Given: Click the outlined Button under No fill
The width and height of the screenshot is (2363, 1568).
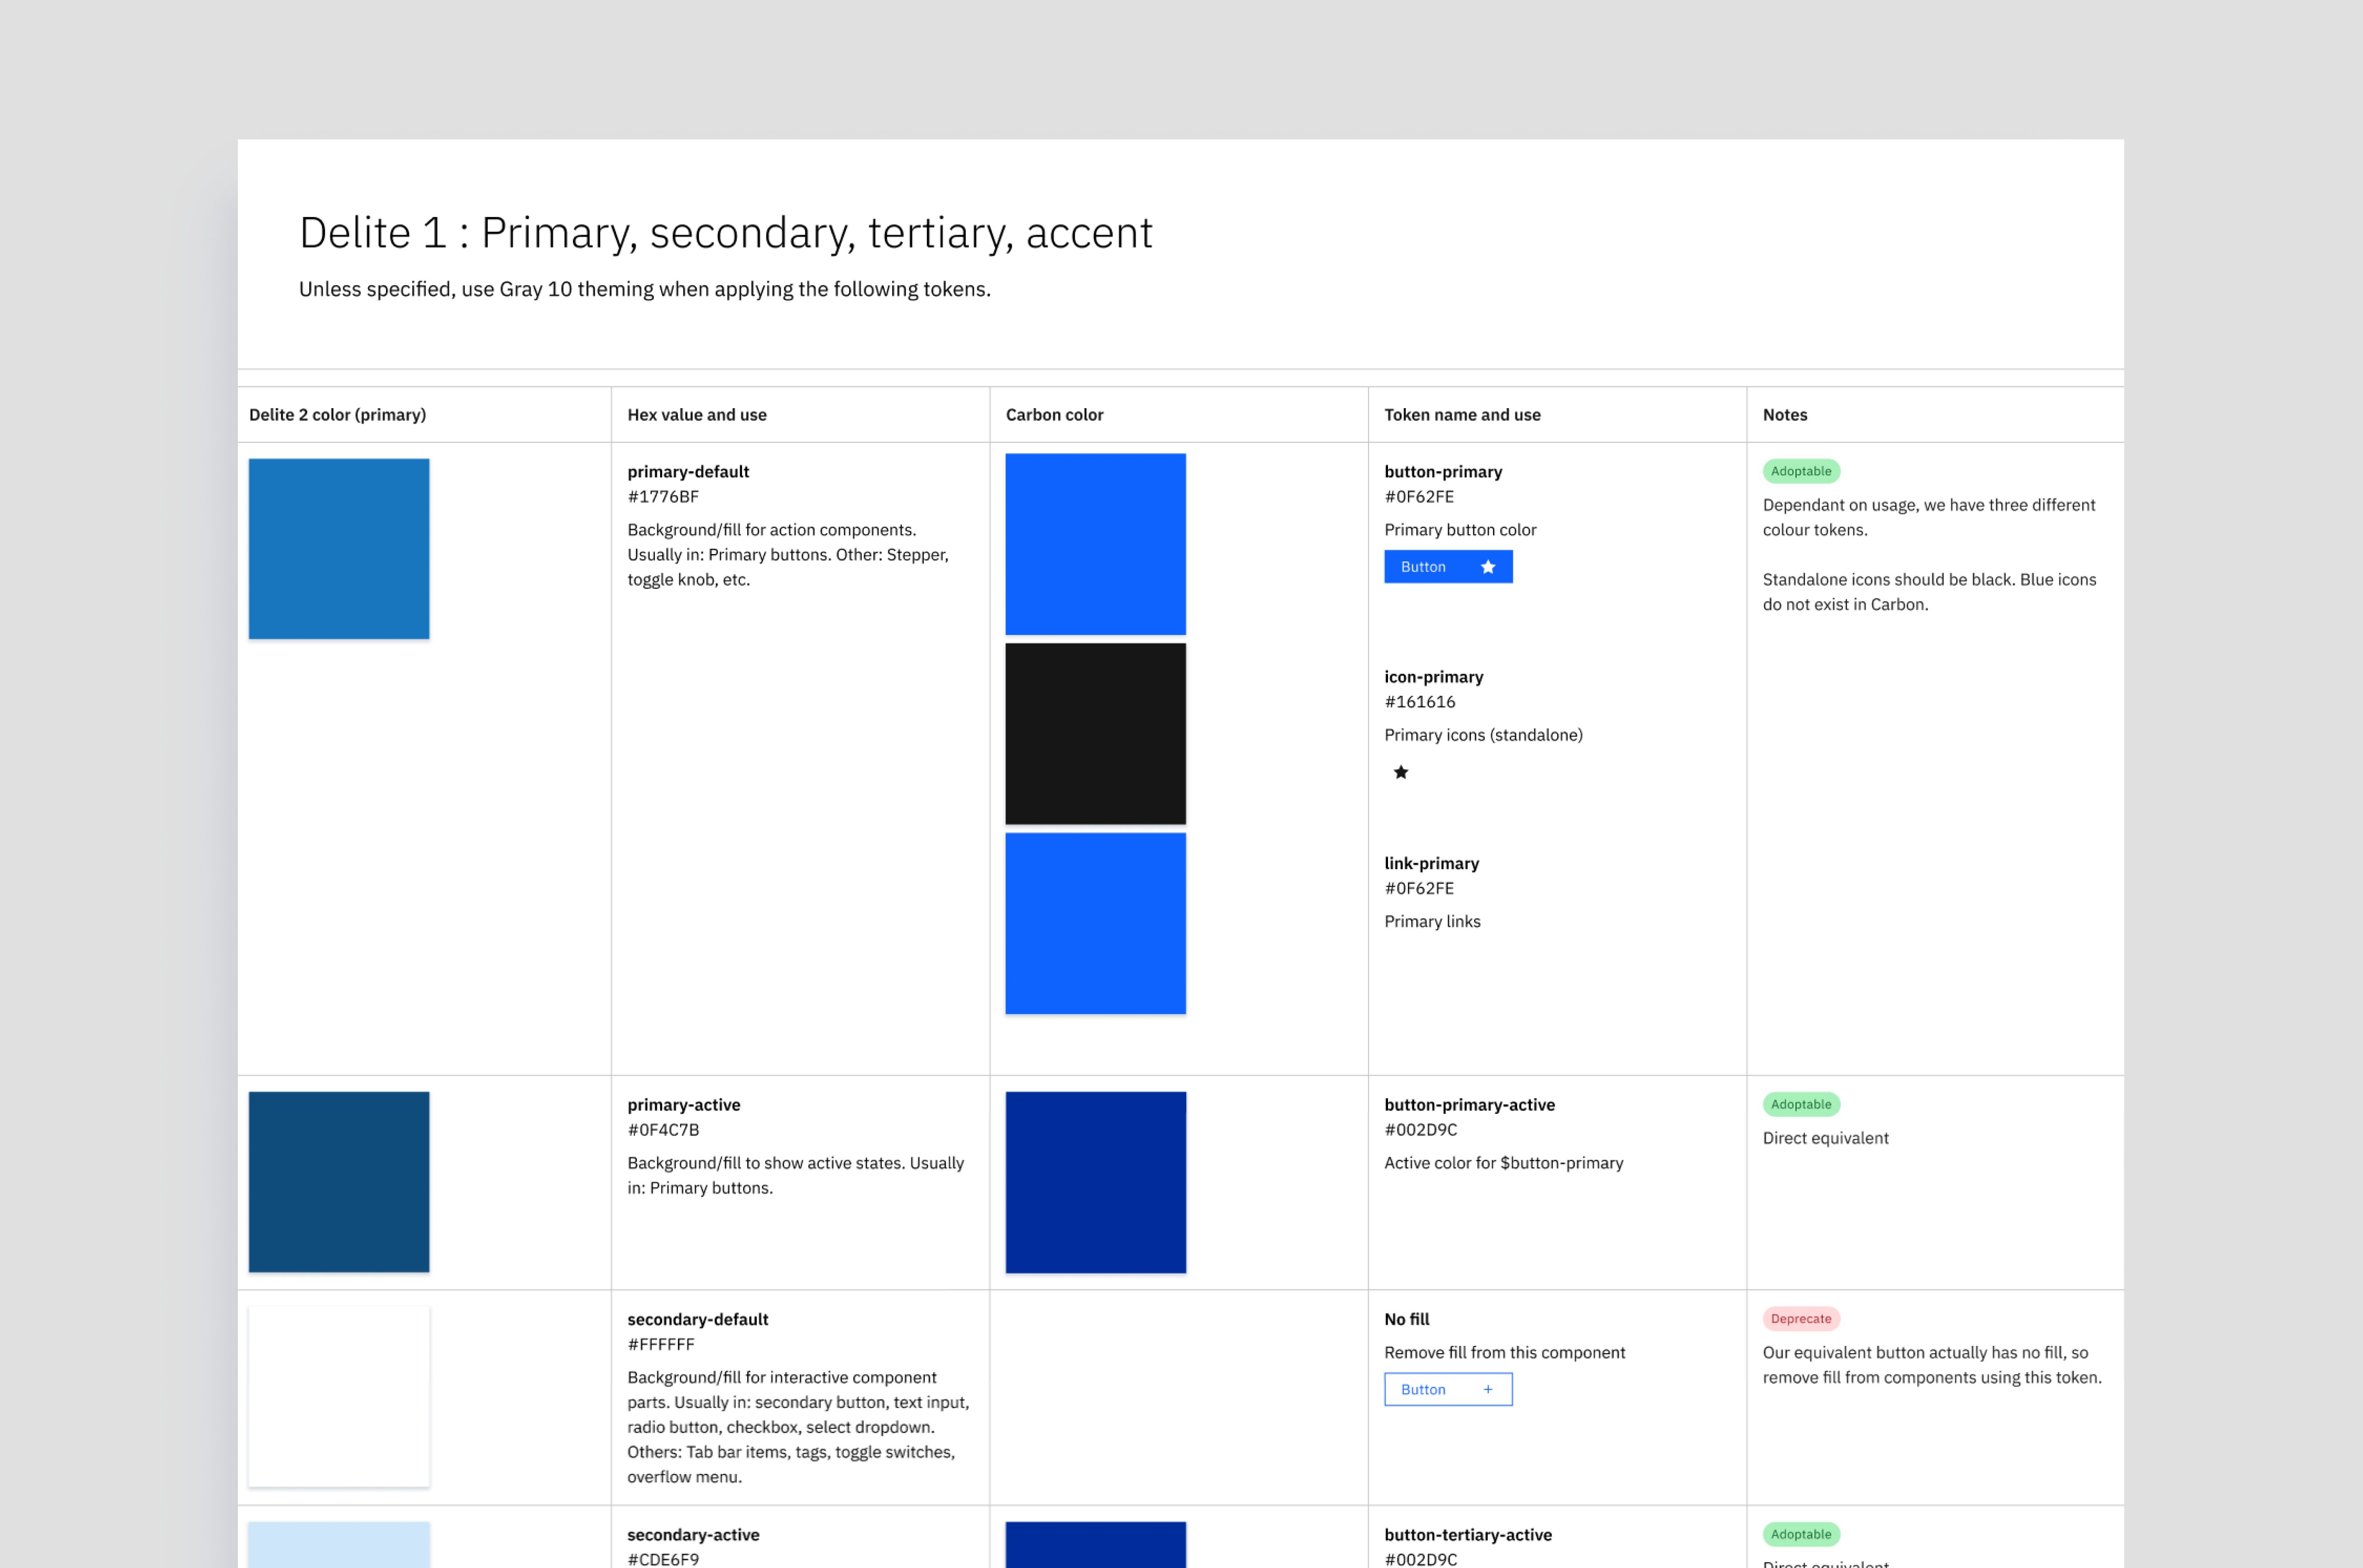Looking at the screenshot, I should [x=1448, y=1389].
